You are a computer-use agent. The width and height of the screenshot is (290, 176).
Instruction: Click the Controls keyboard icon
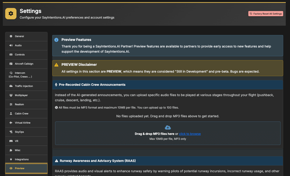pos(11,55)
